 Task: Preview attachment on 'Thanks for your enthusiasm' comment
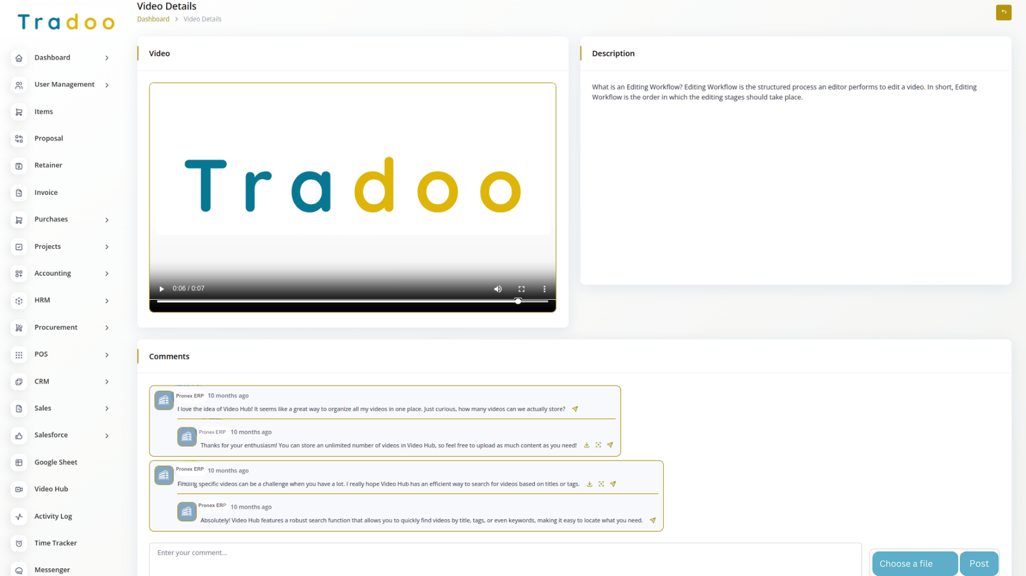coord(598,445)
